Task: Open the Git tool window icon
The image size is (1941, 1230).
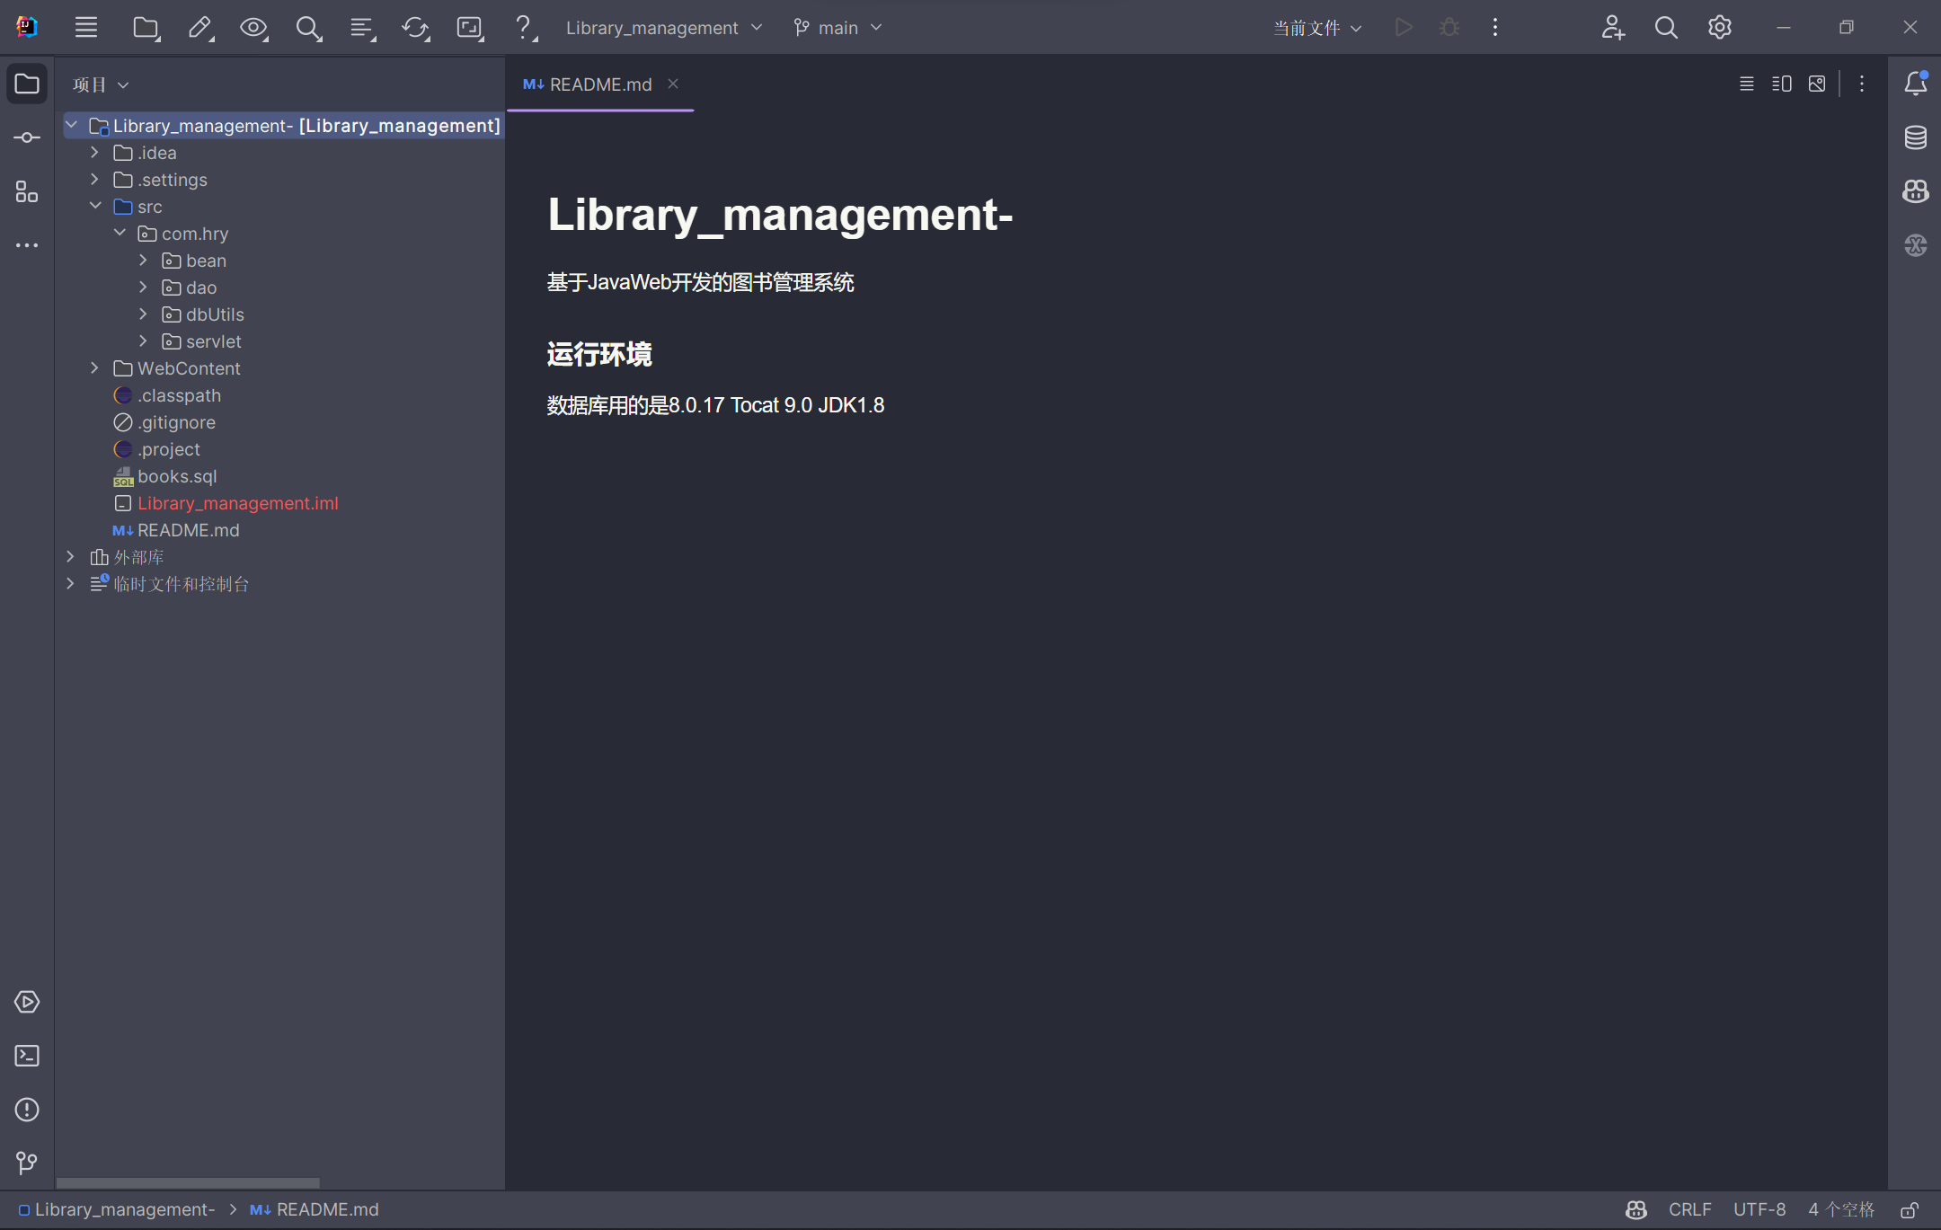Action: [27, 1164]
